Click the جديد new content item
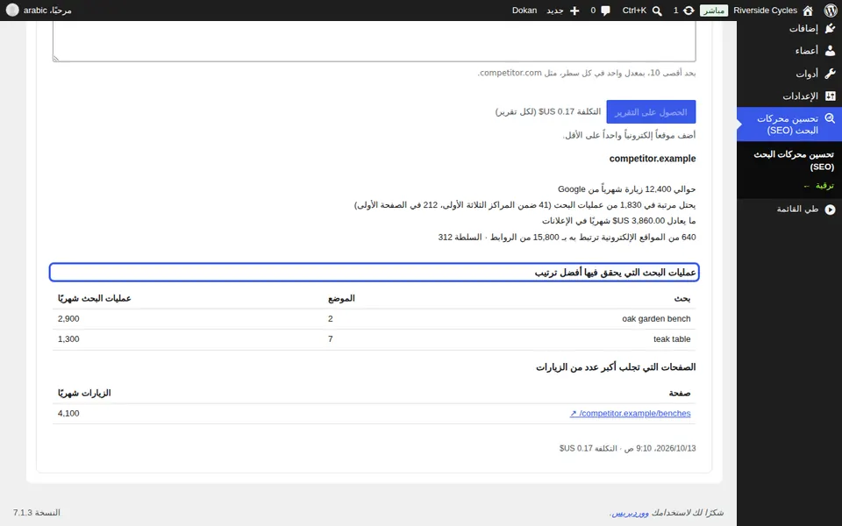Screen dimensions: 842x526 tap(554, 11)
